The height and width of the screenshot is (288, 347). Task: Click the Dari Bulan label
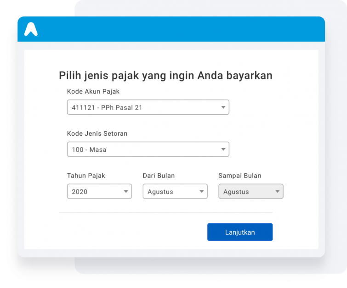159,176
